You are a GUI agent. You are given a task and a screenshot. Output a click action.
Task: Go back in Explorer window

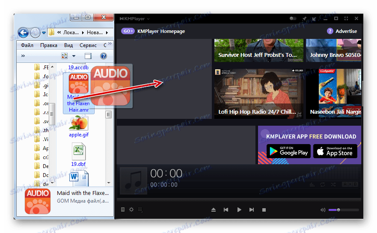click(24, 32)
